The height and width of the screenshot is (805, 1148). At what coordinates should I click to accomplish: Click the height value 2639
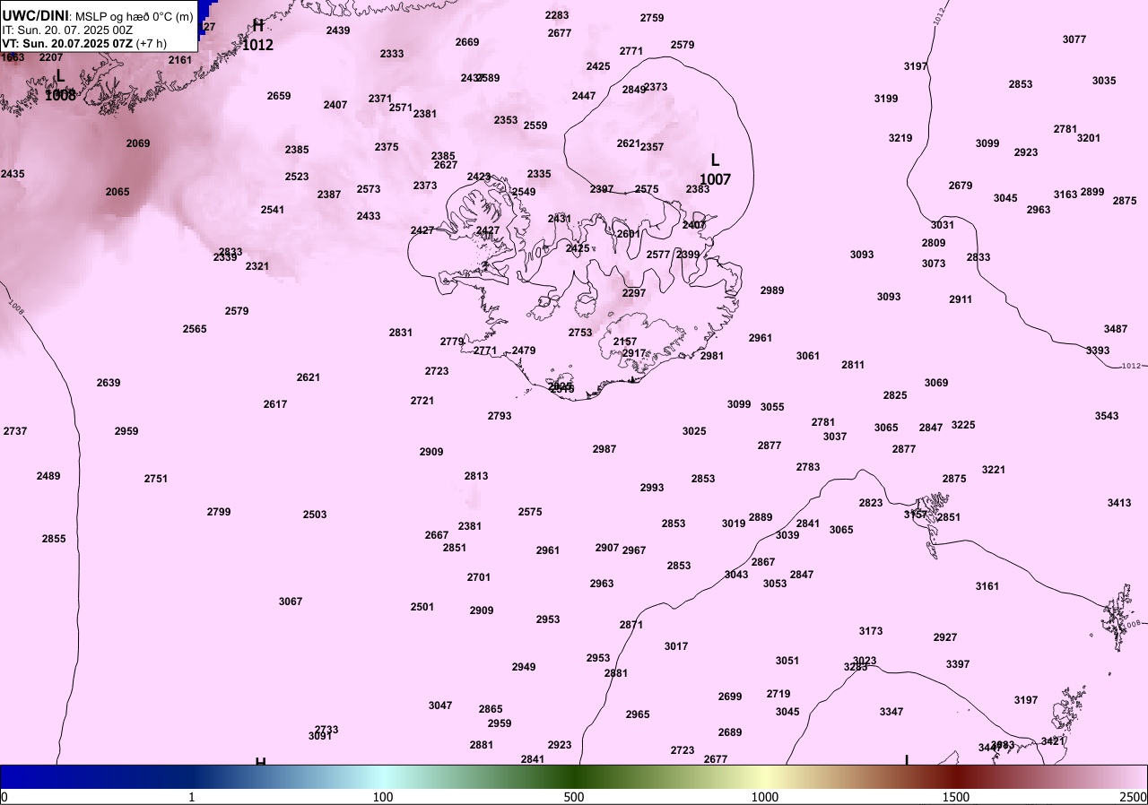point(109,383)
